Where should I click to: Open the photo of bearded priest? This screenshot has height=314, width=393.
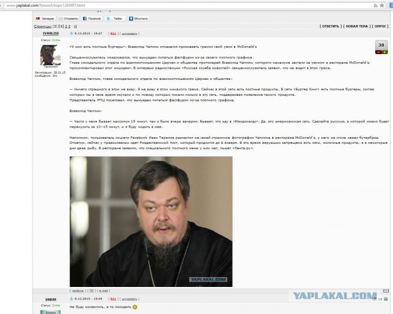point(151,221)
